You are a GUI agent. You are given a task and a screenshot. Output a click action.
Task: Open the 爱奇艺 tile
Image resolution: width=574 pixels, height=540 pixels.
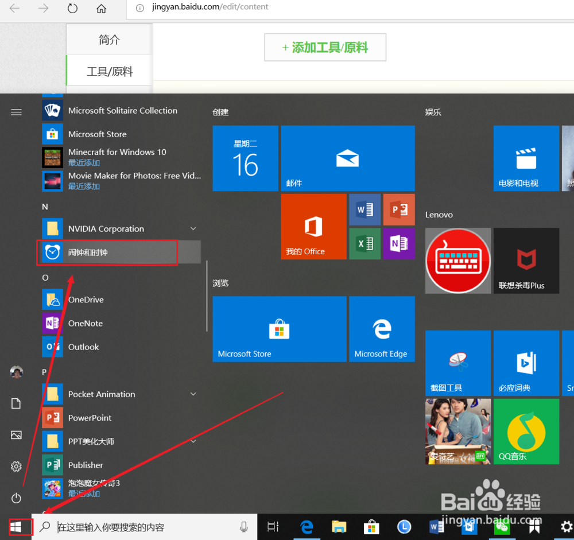click(458, 432)
